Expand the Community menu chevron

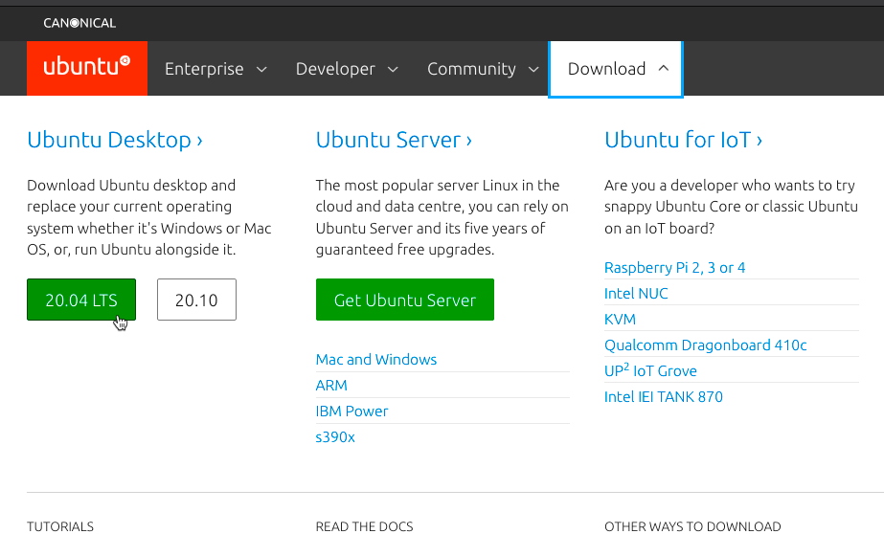533,69
